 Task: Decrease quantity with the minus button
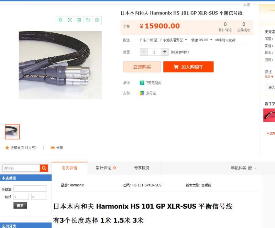144,52
